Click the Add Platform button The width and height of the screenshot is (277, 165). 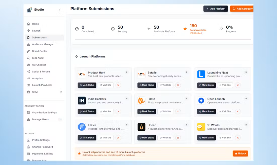[x=216, y=9]
